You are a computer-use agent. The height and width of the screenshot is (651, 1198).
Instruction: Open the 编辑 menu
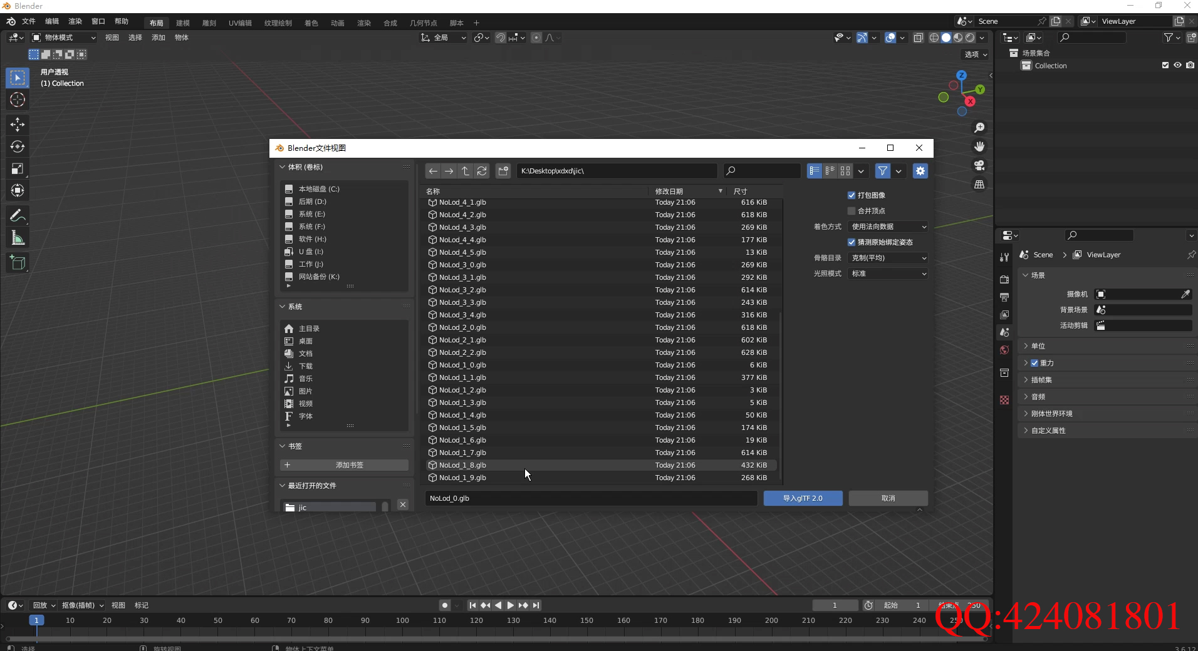[x=52, y=21]
